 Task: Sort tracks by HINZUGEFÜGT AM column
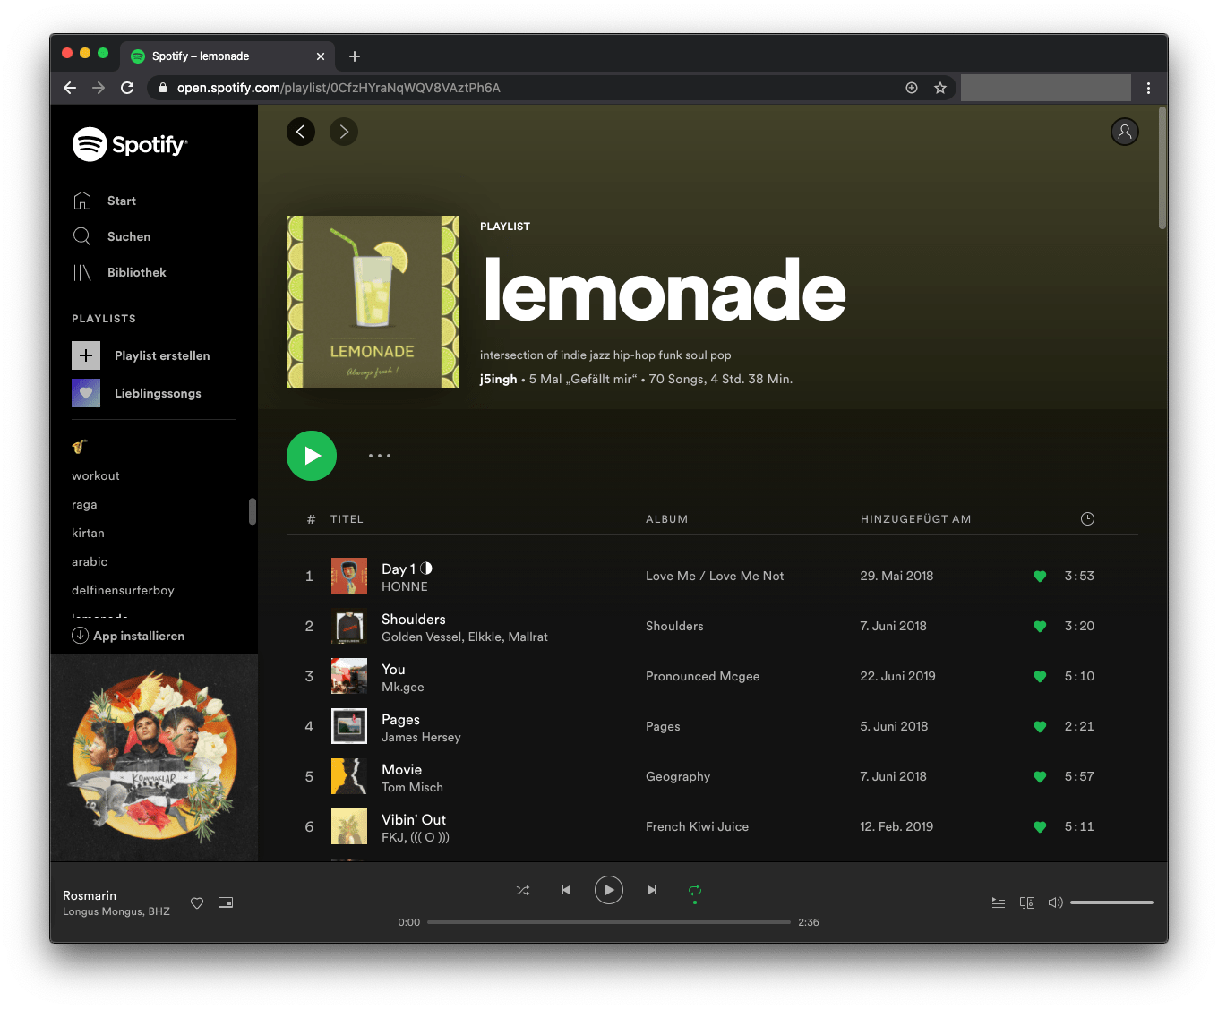pyautogui.click(x=916, y=519)
